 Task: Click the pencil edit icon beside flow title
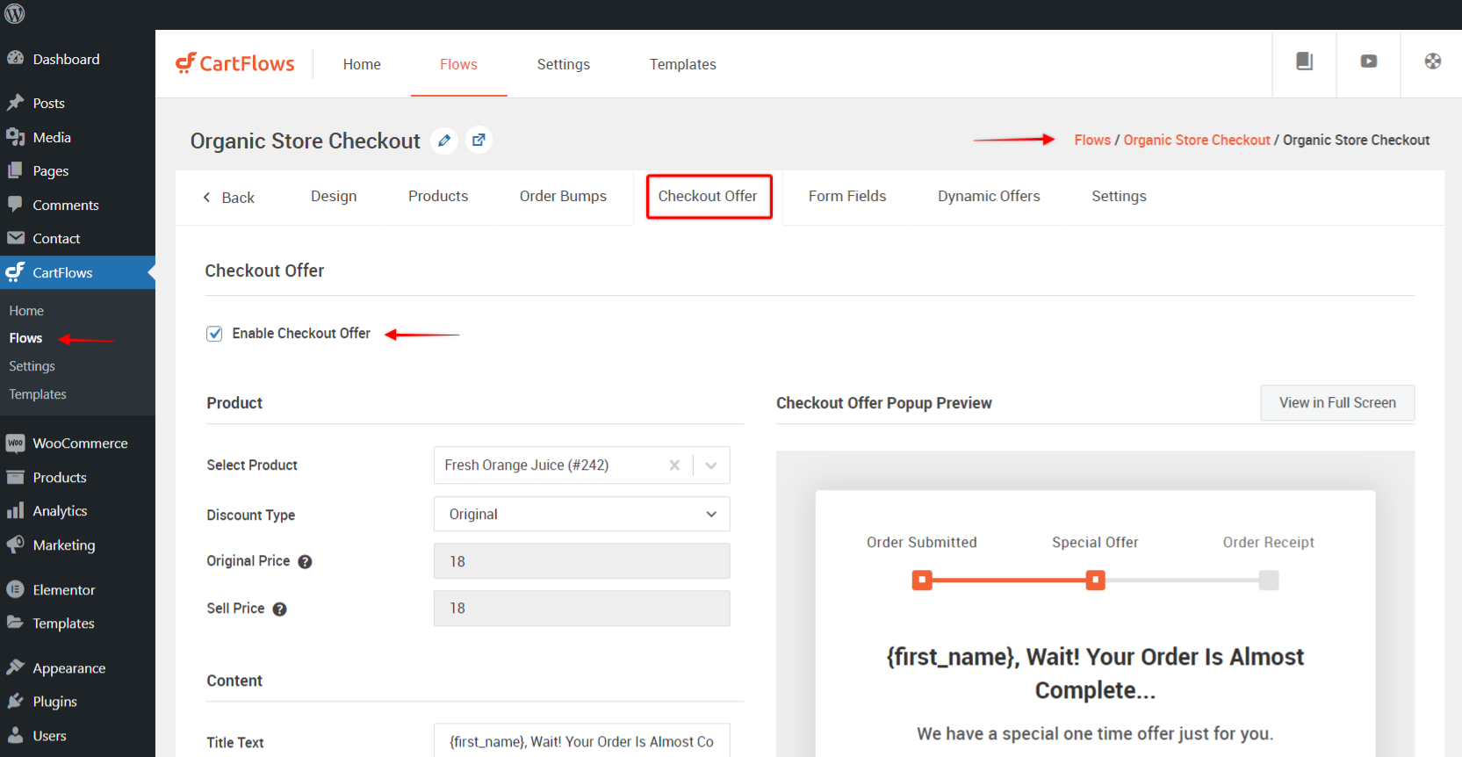[x=444, y=141]
